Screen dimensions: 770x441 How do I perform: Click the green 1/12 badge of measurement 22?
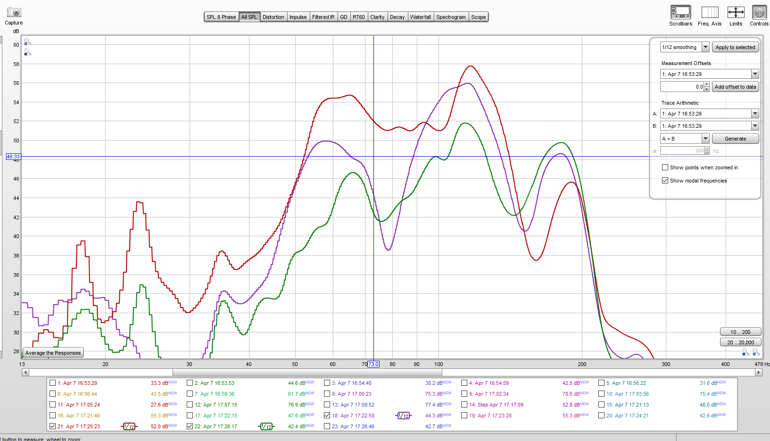(266, 426)
